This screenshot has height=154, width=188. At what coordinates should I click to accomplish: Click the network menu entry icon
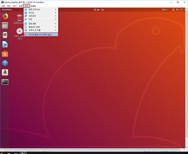pos(26,16)
